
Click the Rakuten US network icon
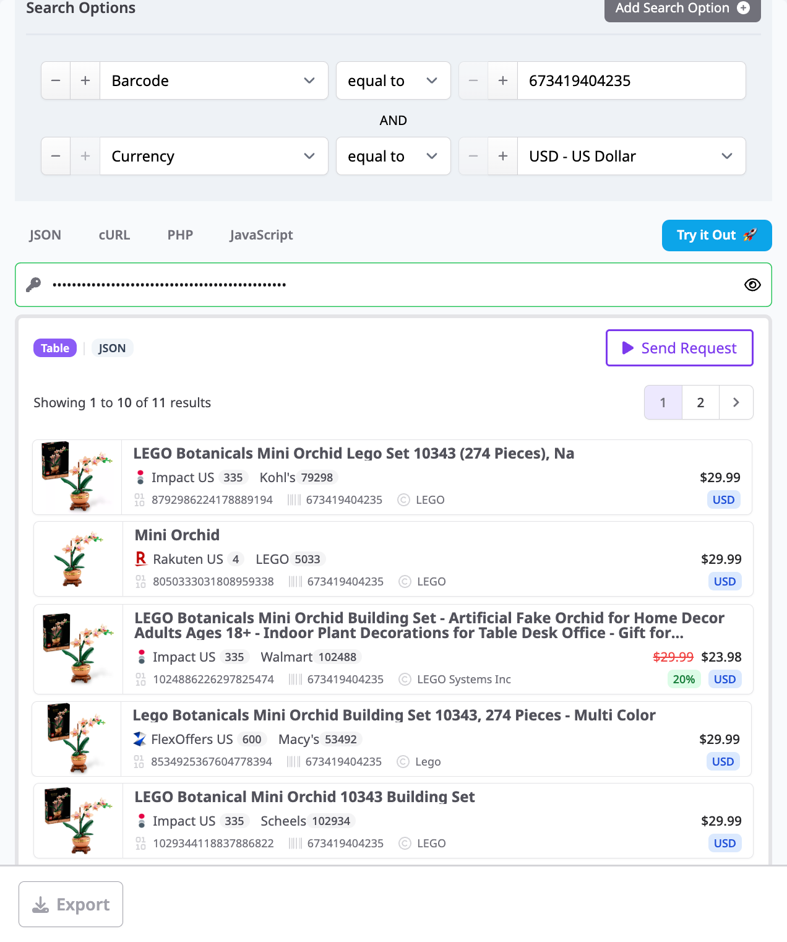tap(141, 559)
